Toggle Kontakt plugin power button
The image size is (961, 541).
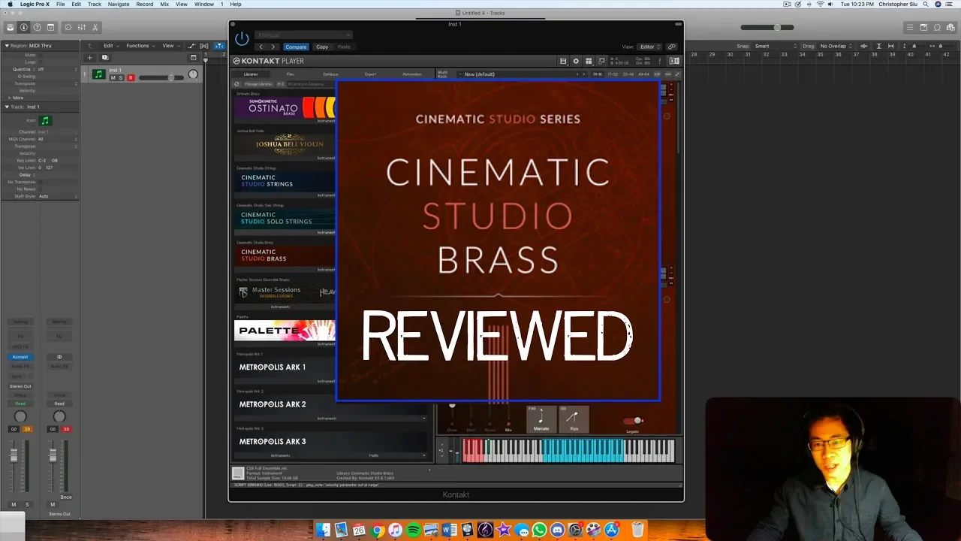coord(242,38)
